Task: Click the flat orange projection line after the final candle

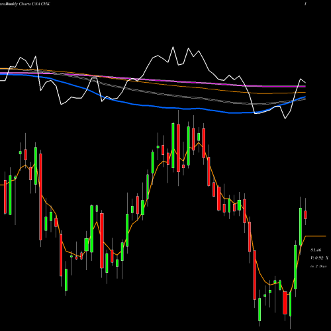Action: coord(316,236)
